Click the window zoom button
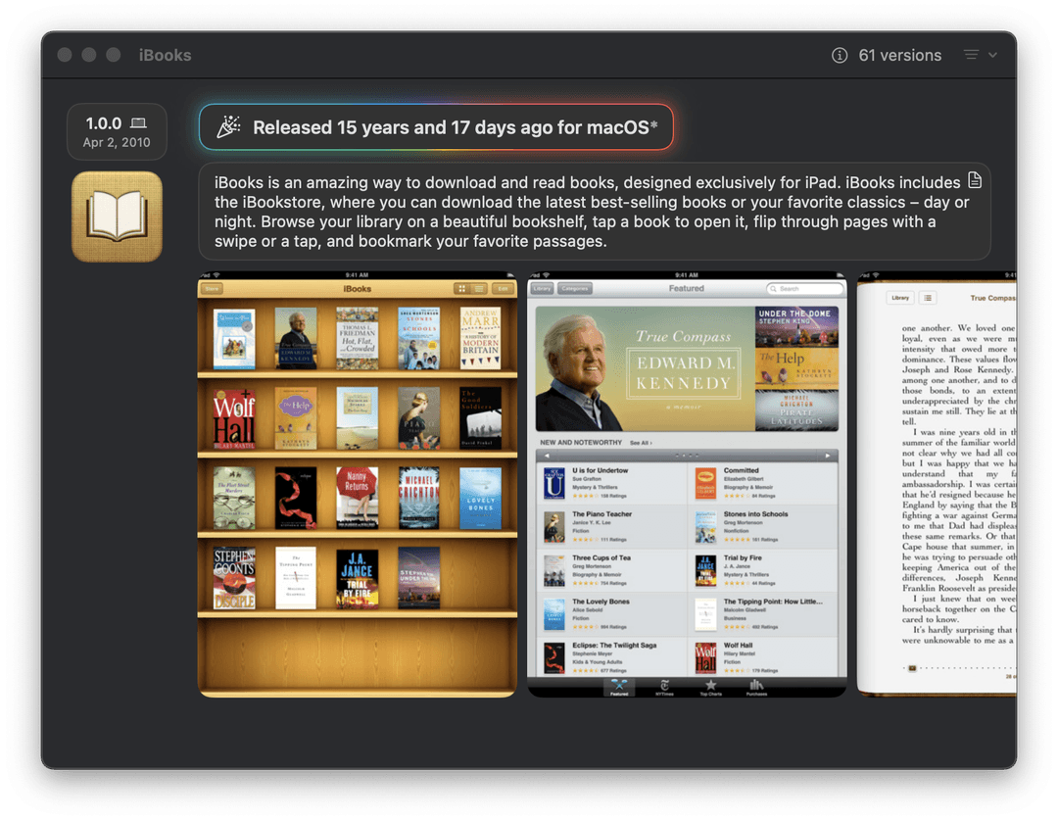1058x820 pixels. [114, 55]
